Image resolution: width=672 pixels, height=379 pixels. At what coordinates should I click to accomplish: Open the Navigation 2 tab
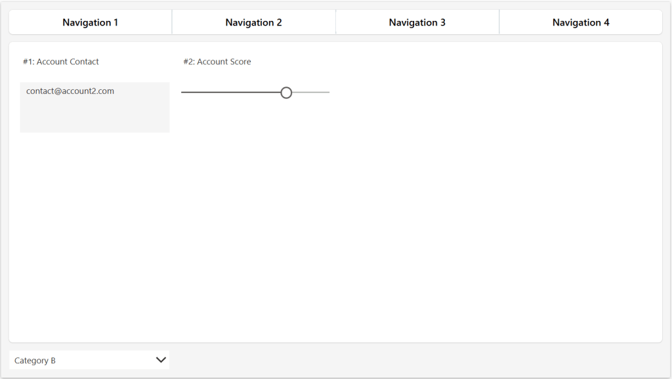pos(253,22)
